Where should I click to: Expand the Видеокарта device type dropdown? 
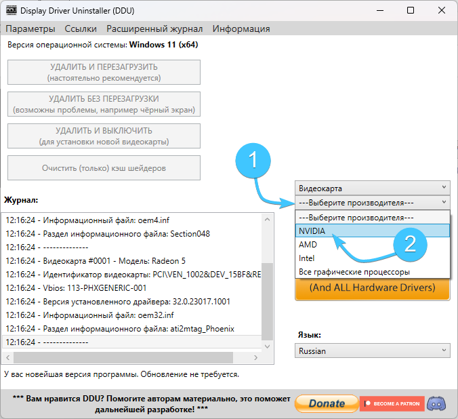(372, 188)
